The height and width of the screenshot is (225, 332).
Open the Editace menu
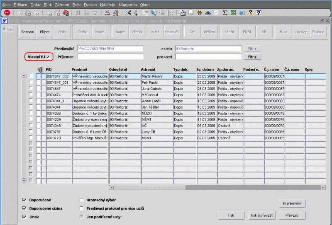[20, 5]
